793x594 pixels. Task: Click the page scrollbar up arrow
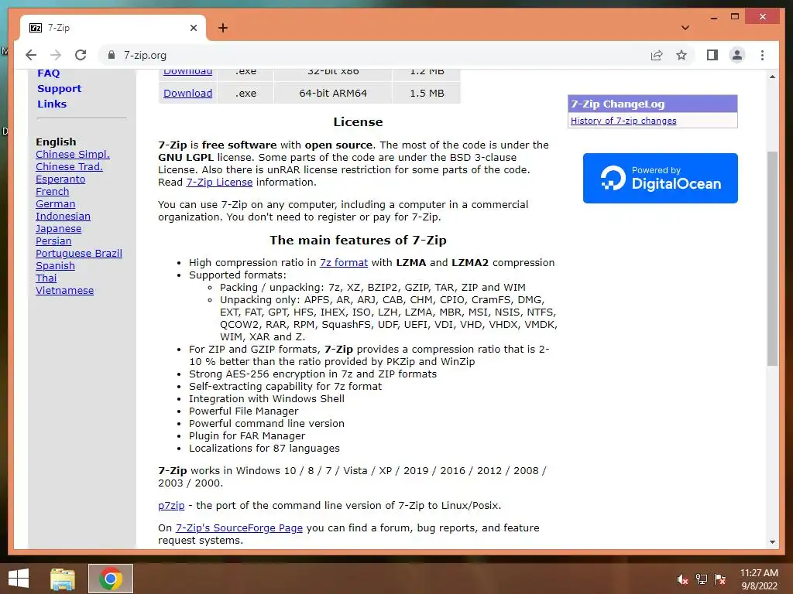click(x=772, y=77)
